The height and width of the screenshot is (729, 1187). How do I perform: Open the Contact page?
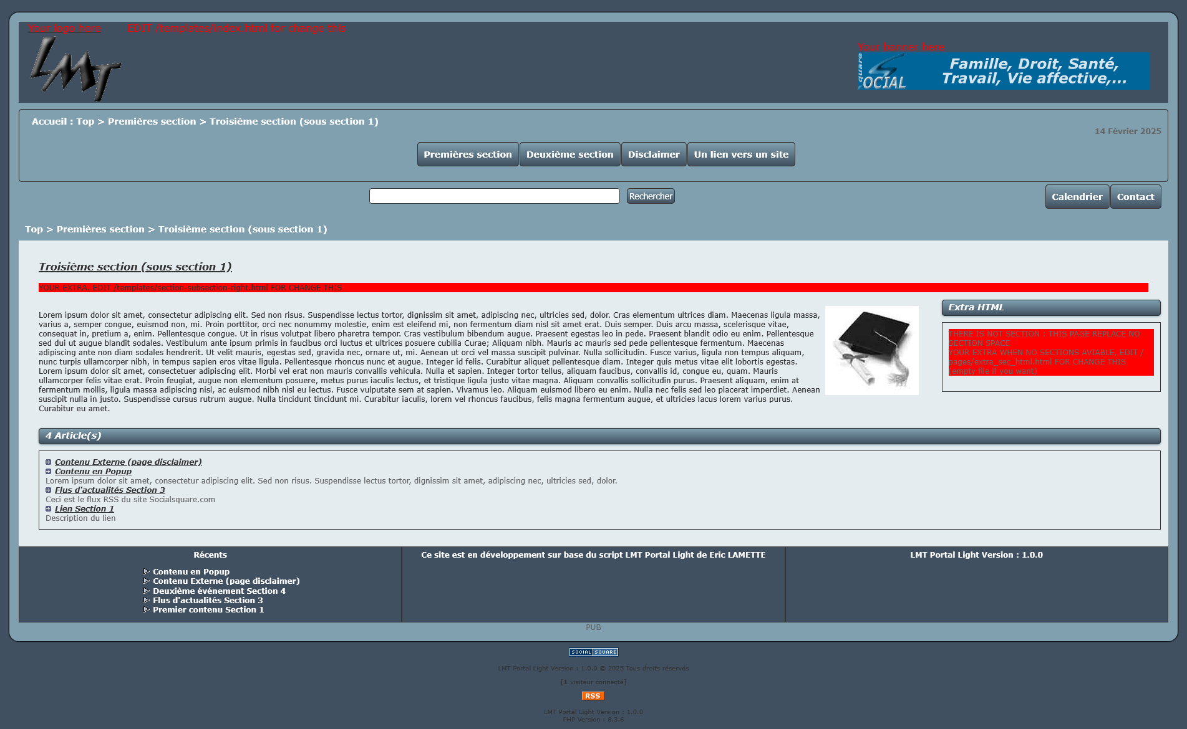coord(1135,197)
